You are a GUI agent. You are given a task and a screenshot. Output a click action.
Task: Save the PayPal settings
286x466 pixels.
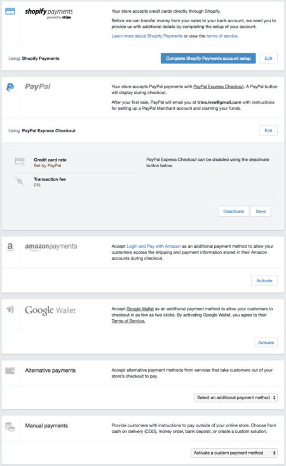click(261, 211)
